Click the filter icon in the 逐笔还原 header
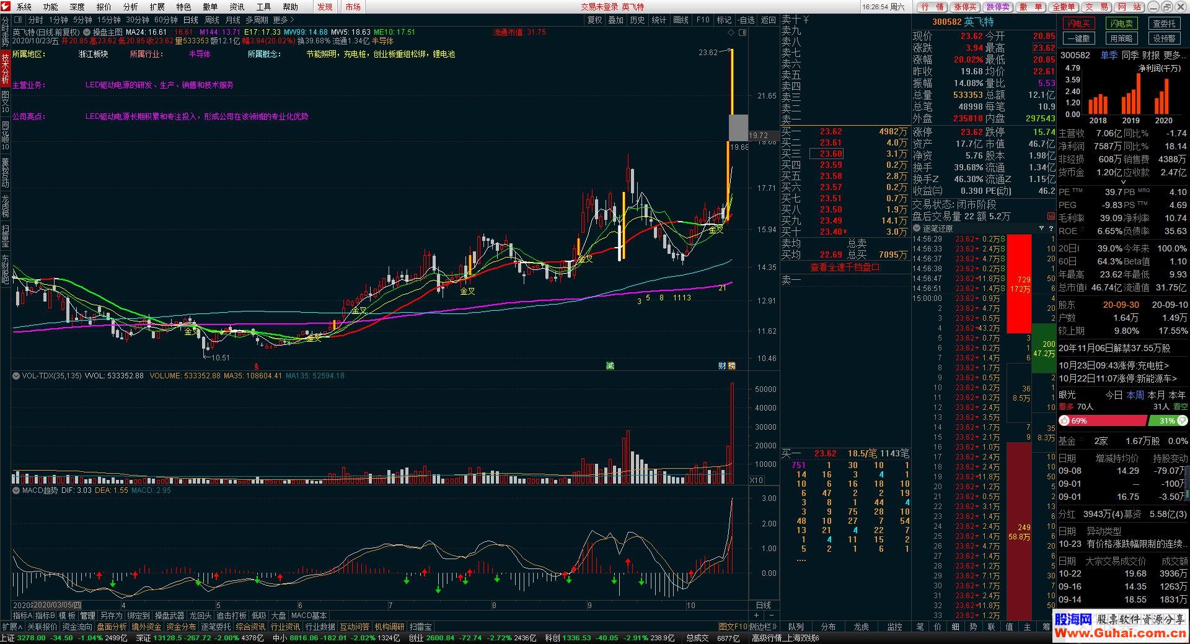This screenshot has width=1190, height=644. [1041, 228]
